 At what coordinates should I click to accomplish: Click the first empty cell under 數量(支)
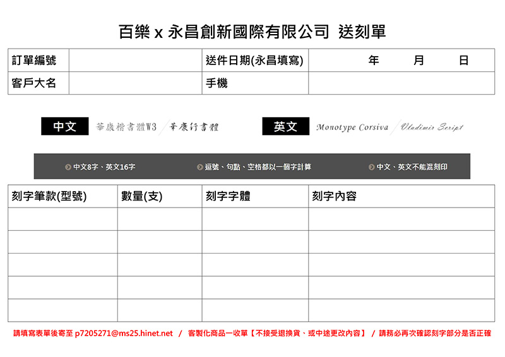tap(159, 219)
